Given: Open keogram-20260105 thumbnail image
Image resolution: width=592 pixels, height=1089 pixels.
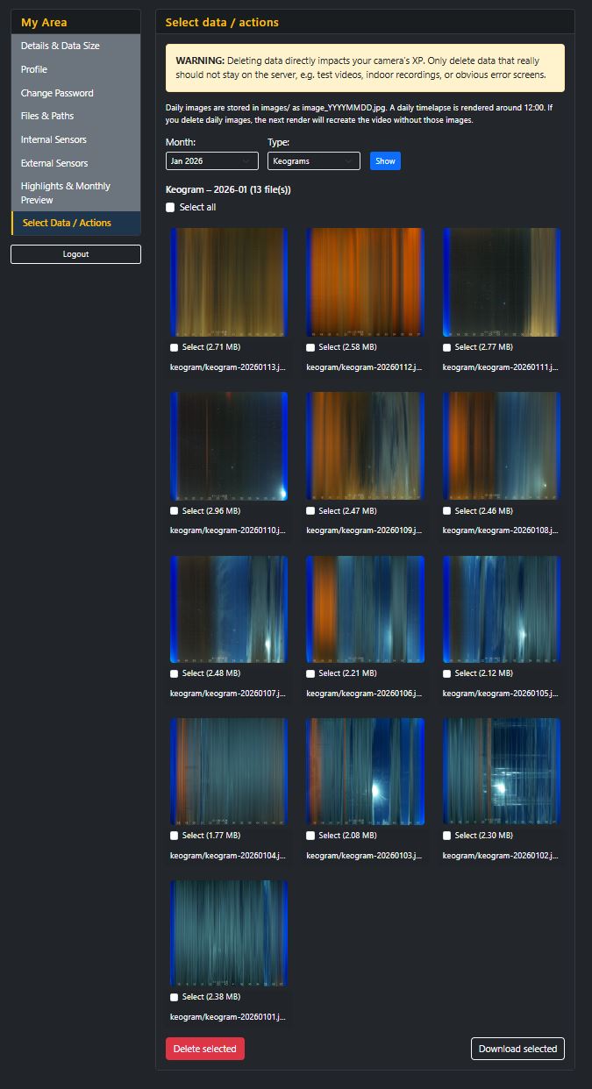Looking at the screenshot, I should click(x=502, y=609).
